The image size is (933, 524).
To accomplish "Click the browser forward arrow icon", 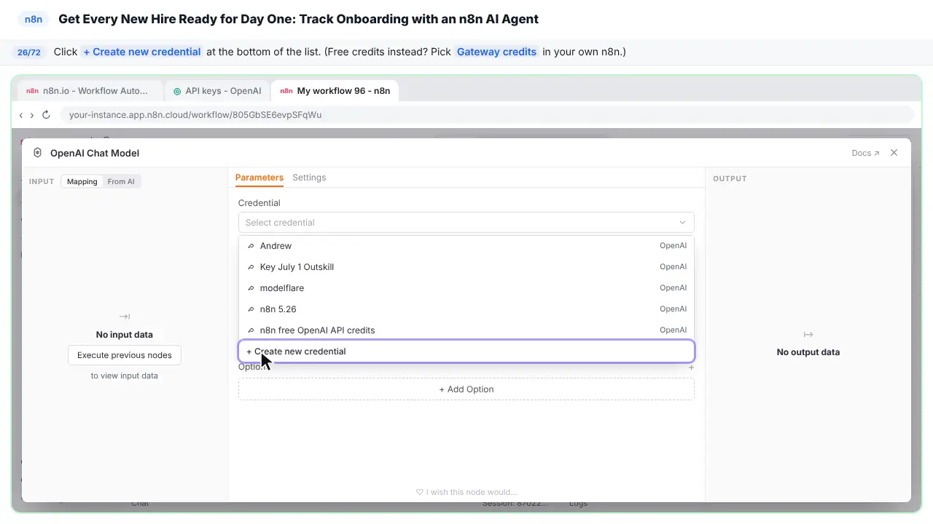I will coord(32,115).
